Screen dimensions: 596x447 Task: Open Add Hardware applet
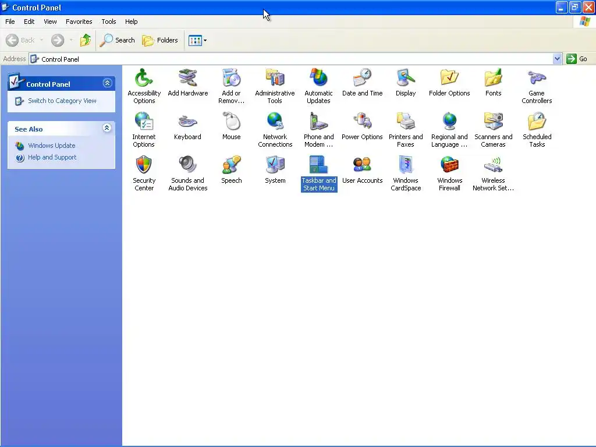click(x=188, y=83)
